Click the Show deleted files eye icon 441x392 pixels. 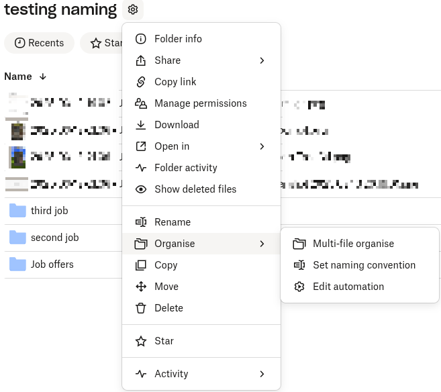[x=141, y=189]
